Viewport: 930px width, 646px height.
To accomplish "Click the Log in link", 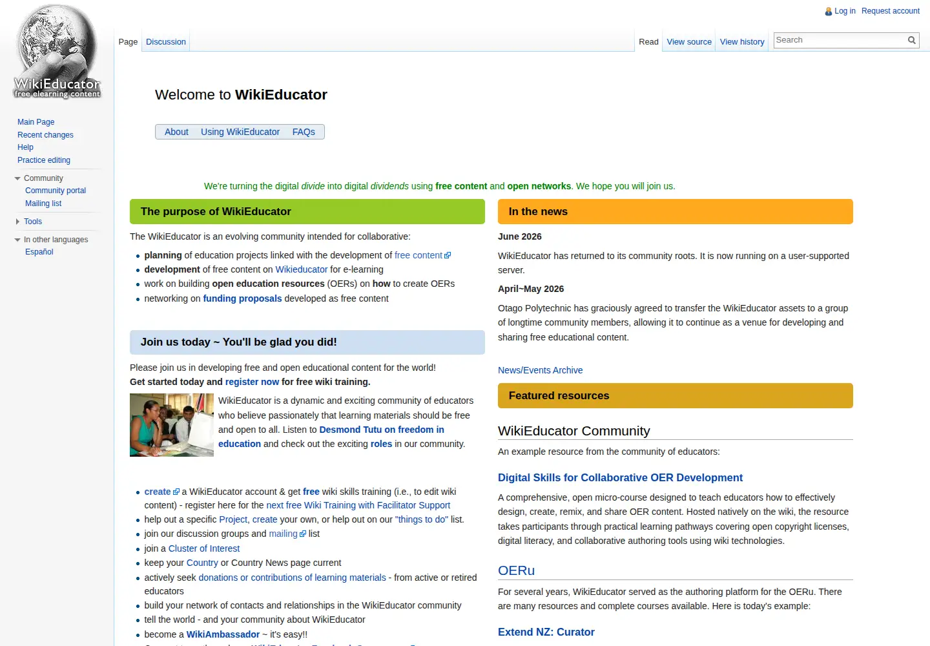I will (x=845, y=11).
